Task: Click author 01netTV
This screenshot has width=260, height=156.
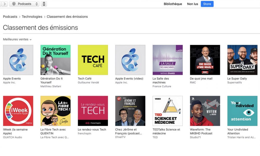Action: (120, 137)
